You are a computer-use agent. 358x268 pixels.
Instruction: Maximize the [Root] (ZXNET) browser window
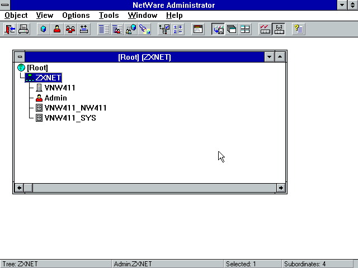[x=280, y=57]
